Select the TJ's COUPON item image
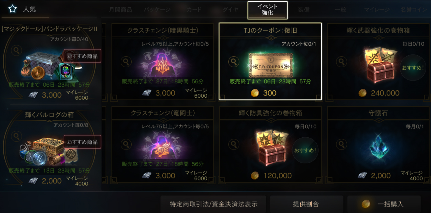Screen dimensions: 431x213 point(270,66)
